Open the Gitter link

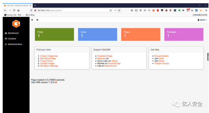tap(161, 59)
